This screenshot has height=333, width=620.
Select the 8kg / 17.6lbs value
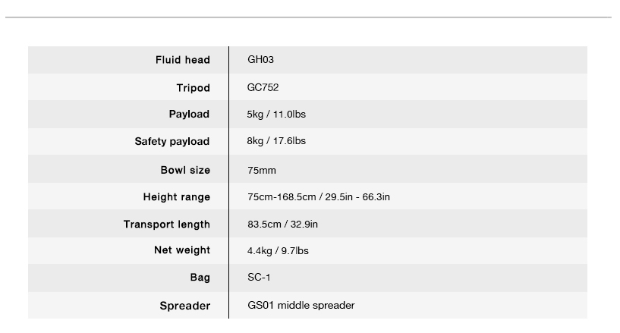pos(276,141)
